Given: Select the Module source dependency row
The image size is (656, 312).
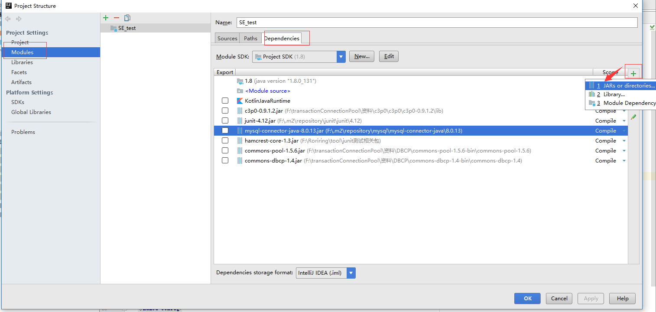Looking at the screenshot, I should click(x=421, y=91).
